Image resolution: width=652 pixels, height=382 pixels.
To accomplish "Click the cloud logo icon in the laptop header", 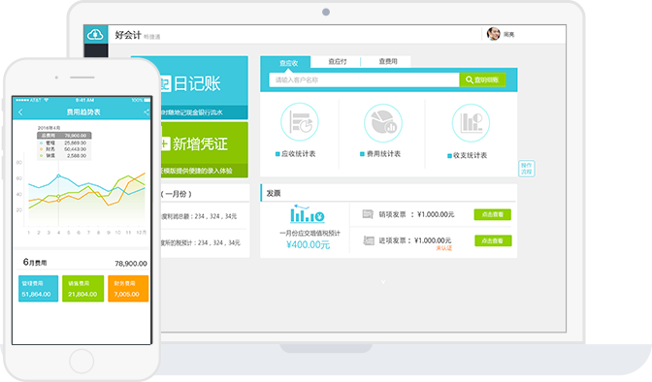I will point(95,35).
